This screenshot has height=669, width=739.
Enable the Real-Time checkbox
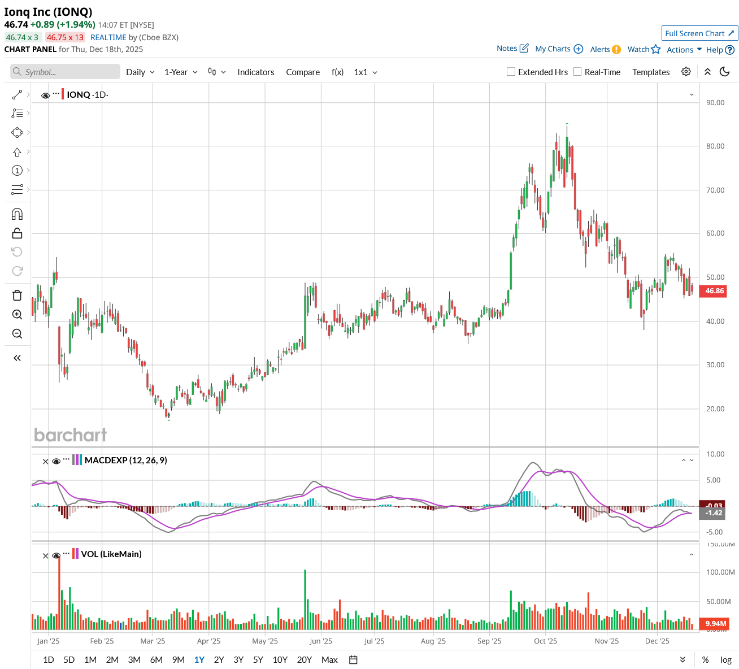point(577,72)
